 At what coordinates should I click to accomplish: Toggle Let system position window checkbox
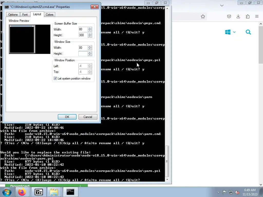(x=55, y=78)
